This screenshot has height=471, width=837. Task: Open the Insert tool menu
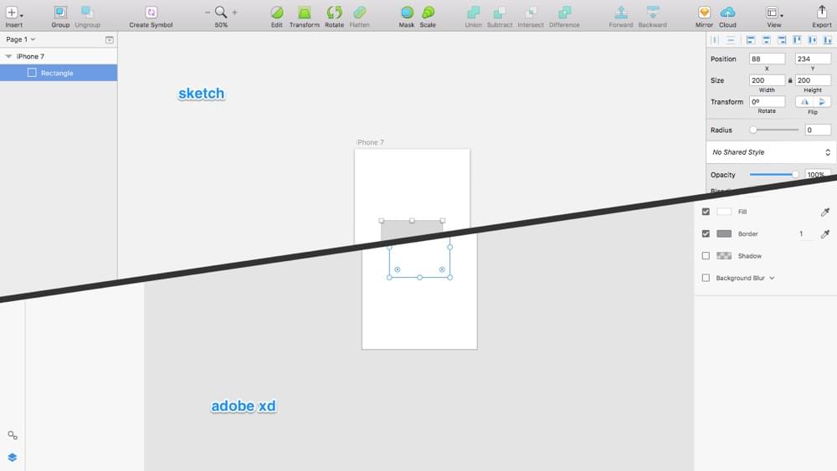(x=13, y=13)
